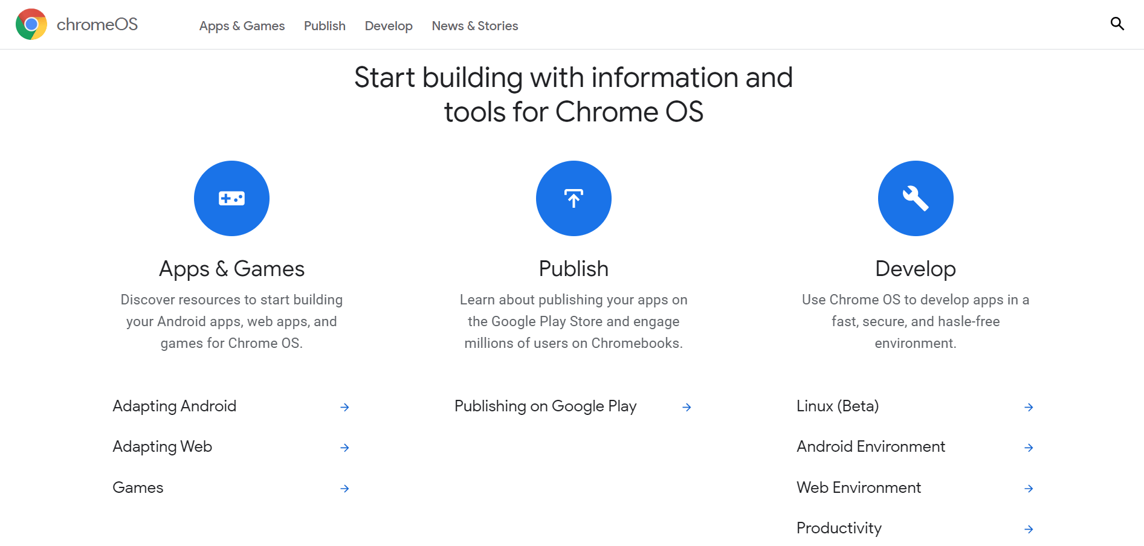1144x546 pixels.
Task: Click the 'Start building with information' headline
Action: point(574,94)
